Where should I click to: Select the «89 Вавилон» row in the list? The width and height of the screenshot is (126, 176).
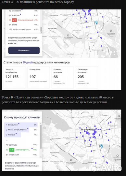tap(23, 15)
